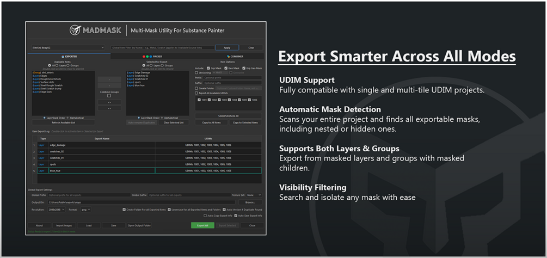The image size is (547, 258).
Task: Click the Import Images button
Action: 64,225
